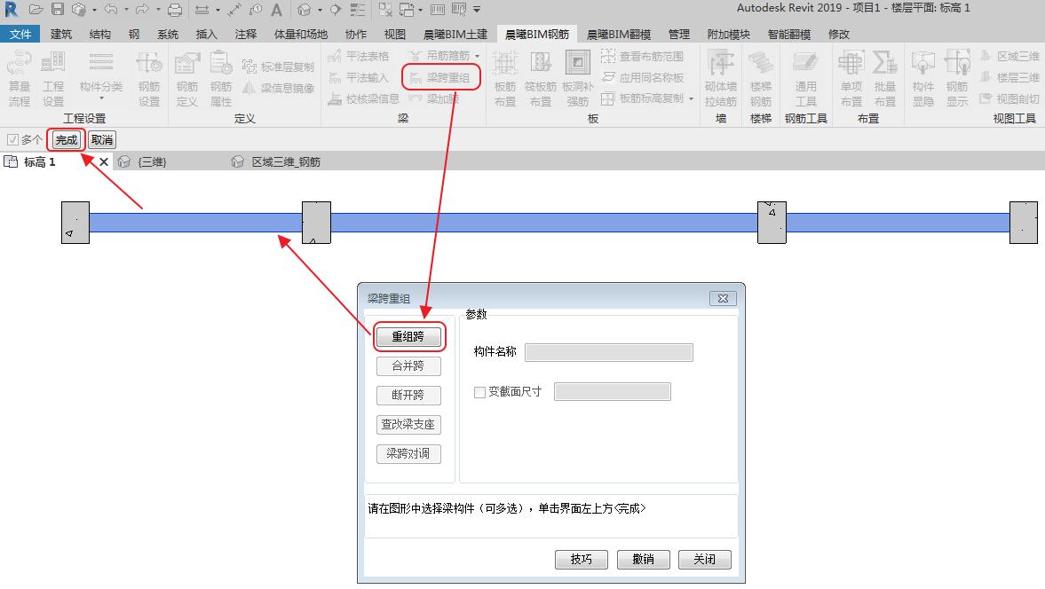Switch to the 结构 ribbon tab

(100, 34)
